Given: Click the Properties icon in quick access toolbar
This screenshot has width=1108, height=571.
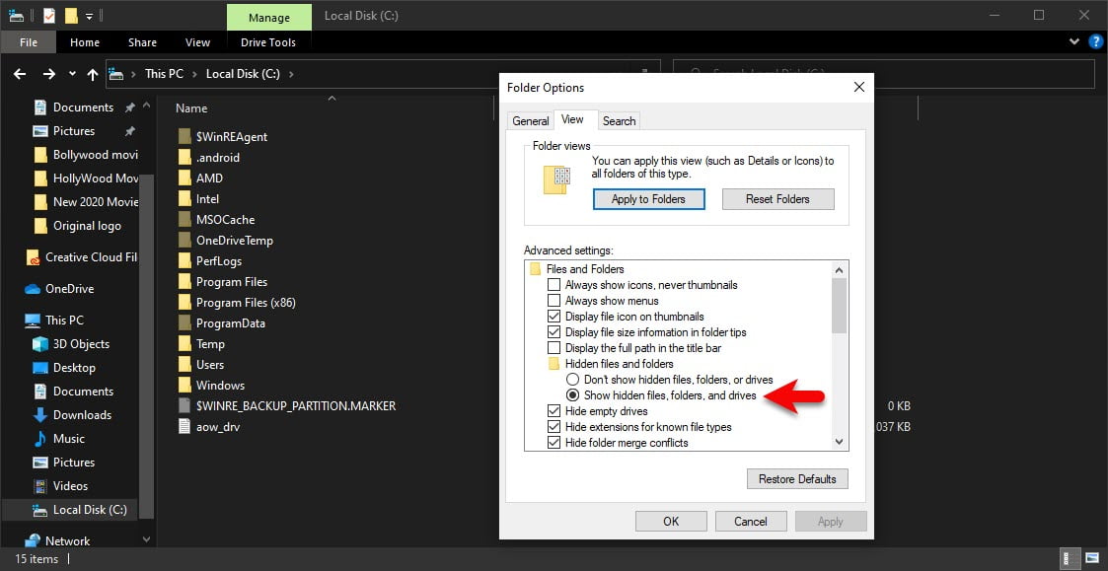Looking at the screenshot, I should [48, 15].
